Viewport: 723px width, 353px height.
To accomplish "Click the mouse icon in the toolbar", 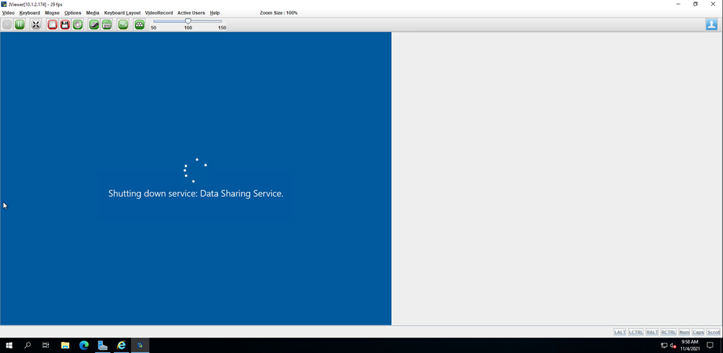I will [94, 24].
